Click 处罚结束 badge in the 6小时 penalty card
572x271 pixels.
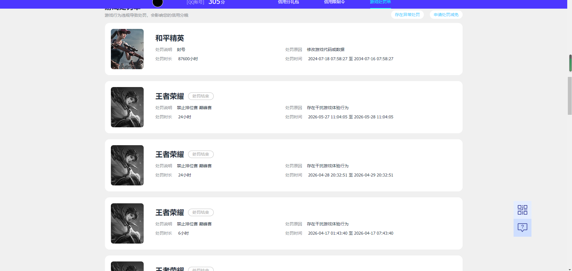(x=201, y=213)
